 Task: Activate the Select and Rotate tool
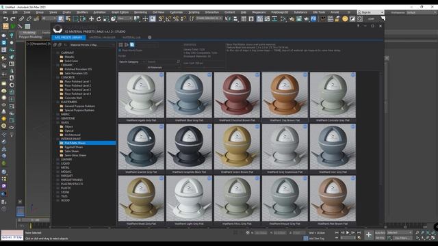(99, 19)
